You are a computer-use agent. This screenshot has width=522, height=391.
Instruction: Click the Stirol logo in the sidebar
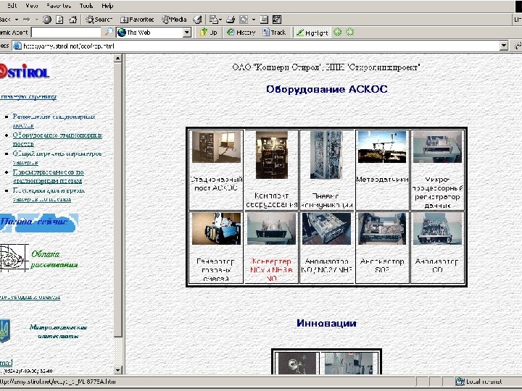(25, 70)
